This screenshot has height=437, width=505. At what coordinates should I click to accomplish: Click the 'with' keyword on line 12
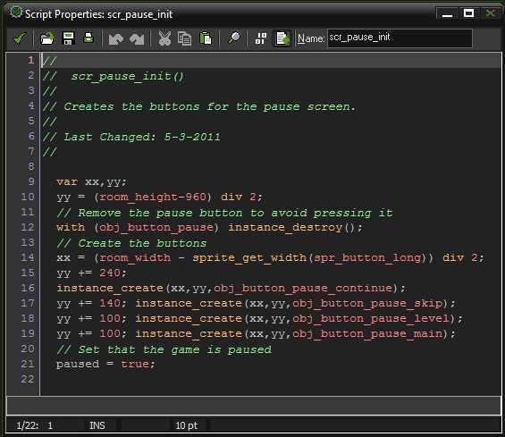[x=71, y=228]
